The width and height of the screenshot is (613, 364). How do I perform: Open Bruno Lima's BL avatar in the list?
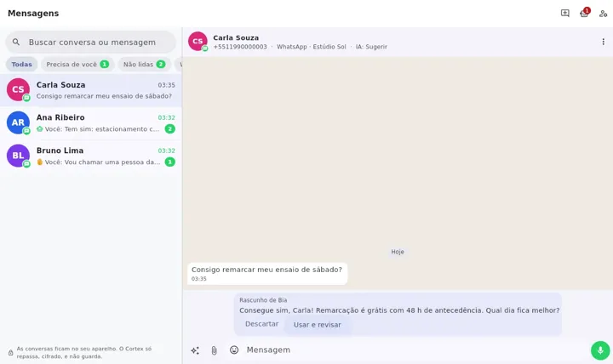point(18,156)
